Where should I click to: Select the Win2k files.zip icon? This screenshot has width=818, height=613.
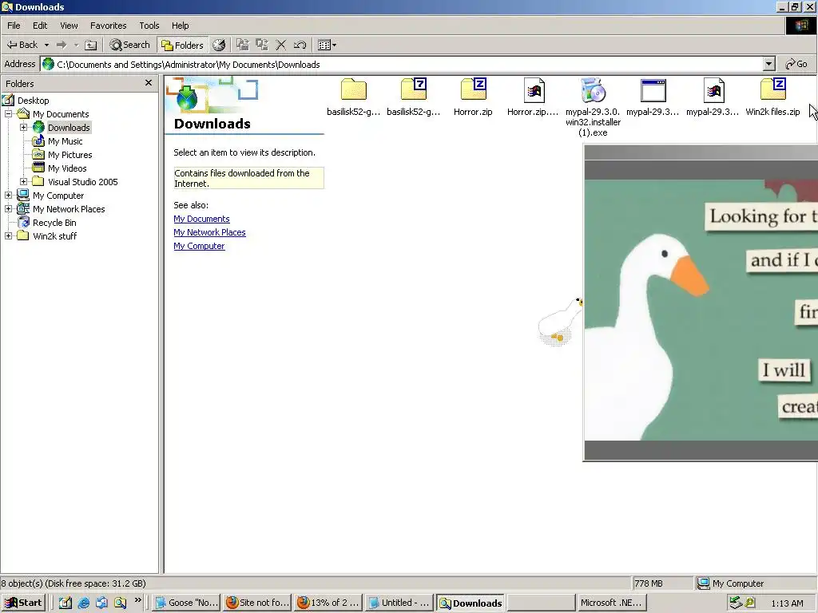773,89
